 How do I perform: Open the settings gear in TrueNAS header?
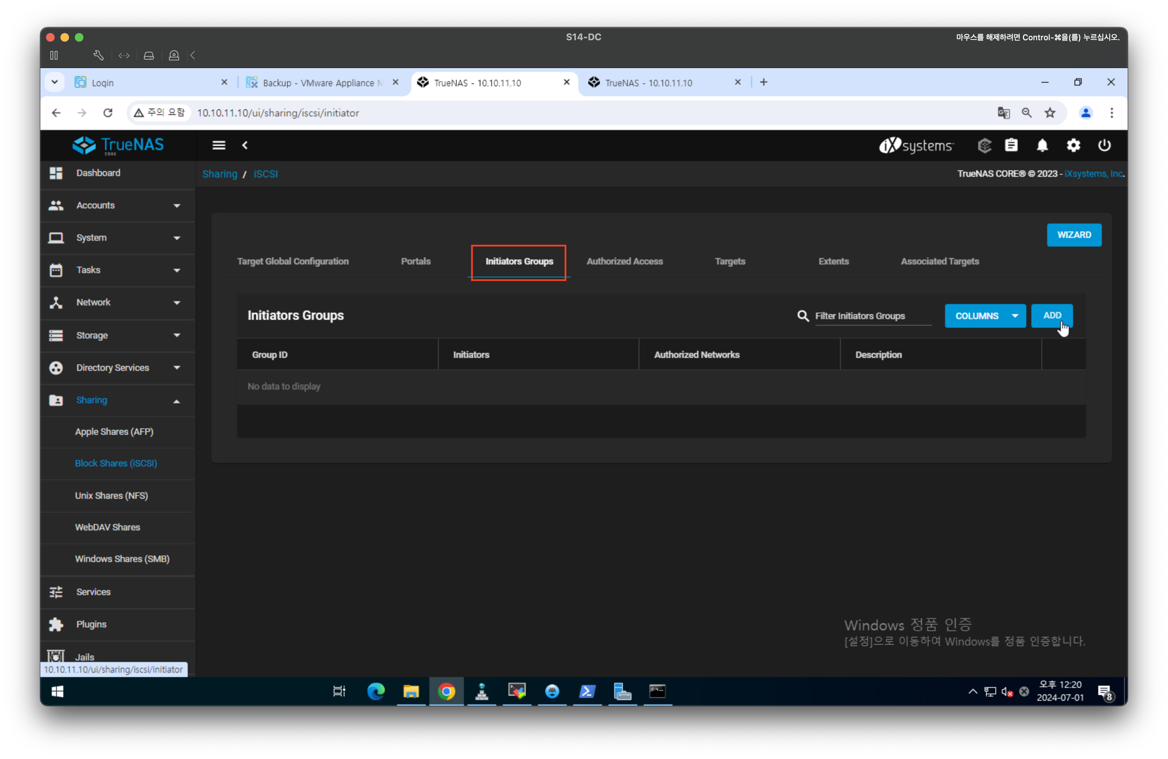click(x=1073, y=146)
